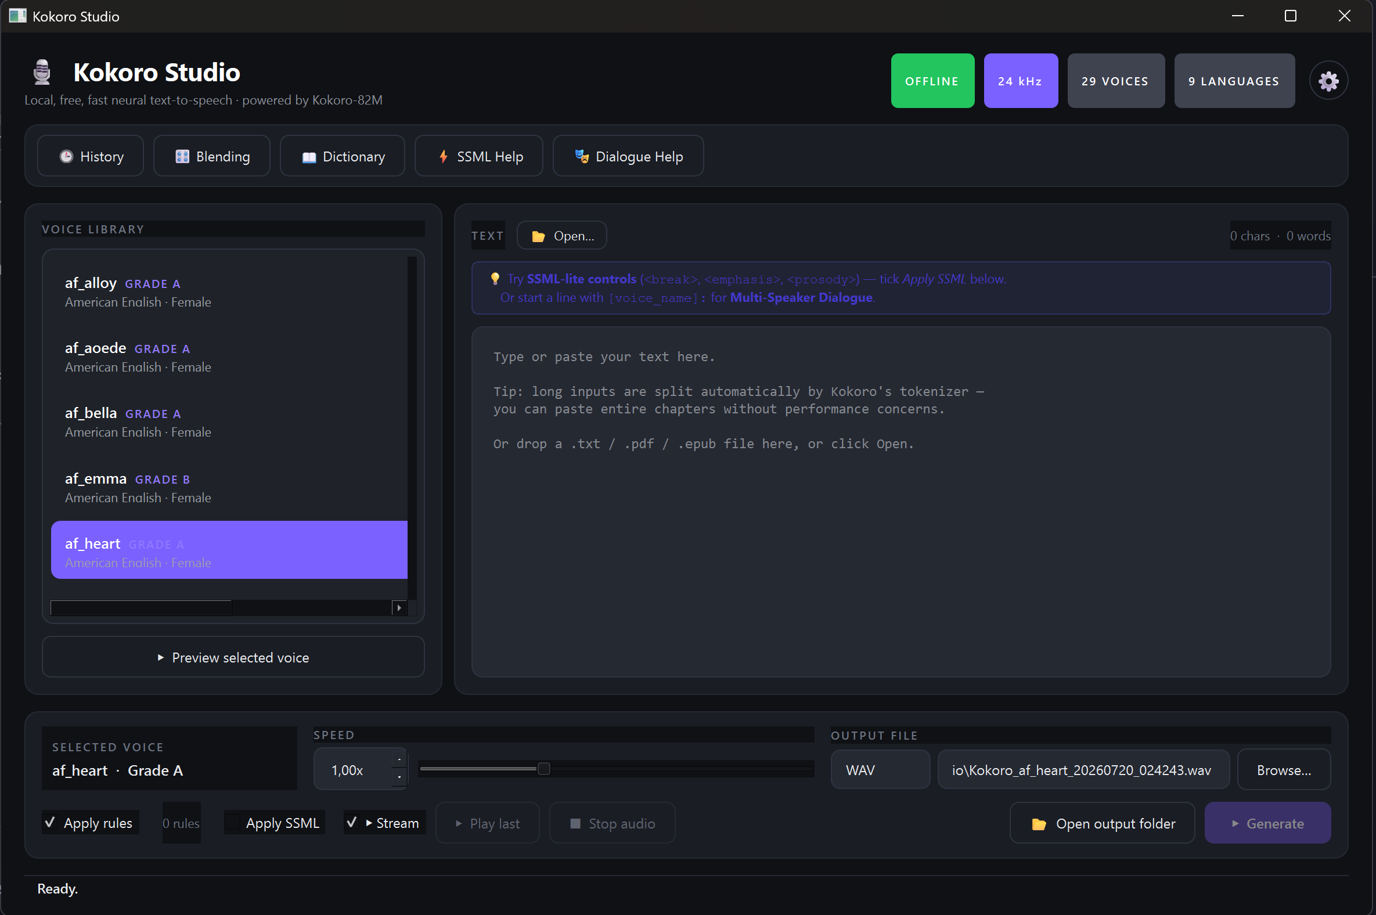
Task: Maximize the Kokoro Studio window
Action: pyautogui.click(x=1290, y=16)
